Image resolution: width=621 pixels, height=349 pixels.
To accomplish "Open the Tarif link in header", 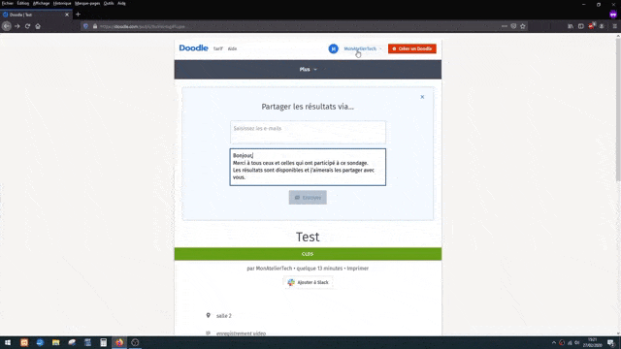I will click(218, 48).
